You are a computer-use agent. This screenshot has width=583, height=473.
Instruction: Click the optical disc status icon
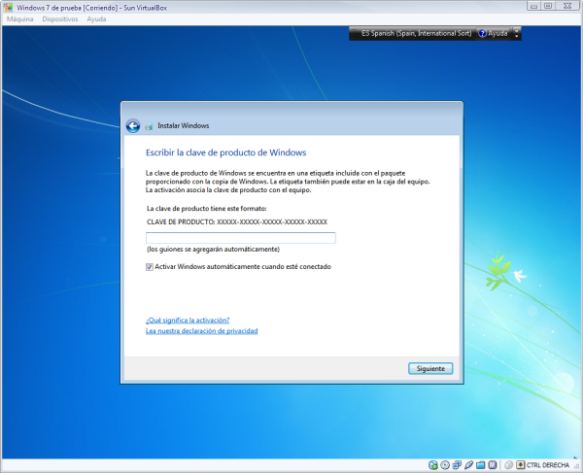point(442,464)
